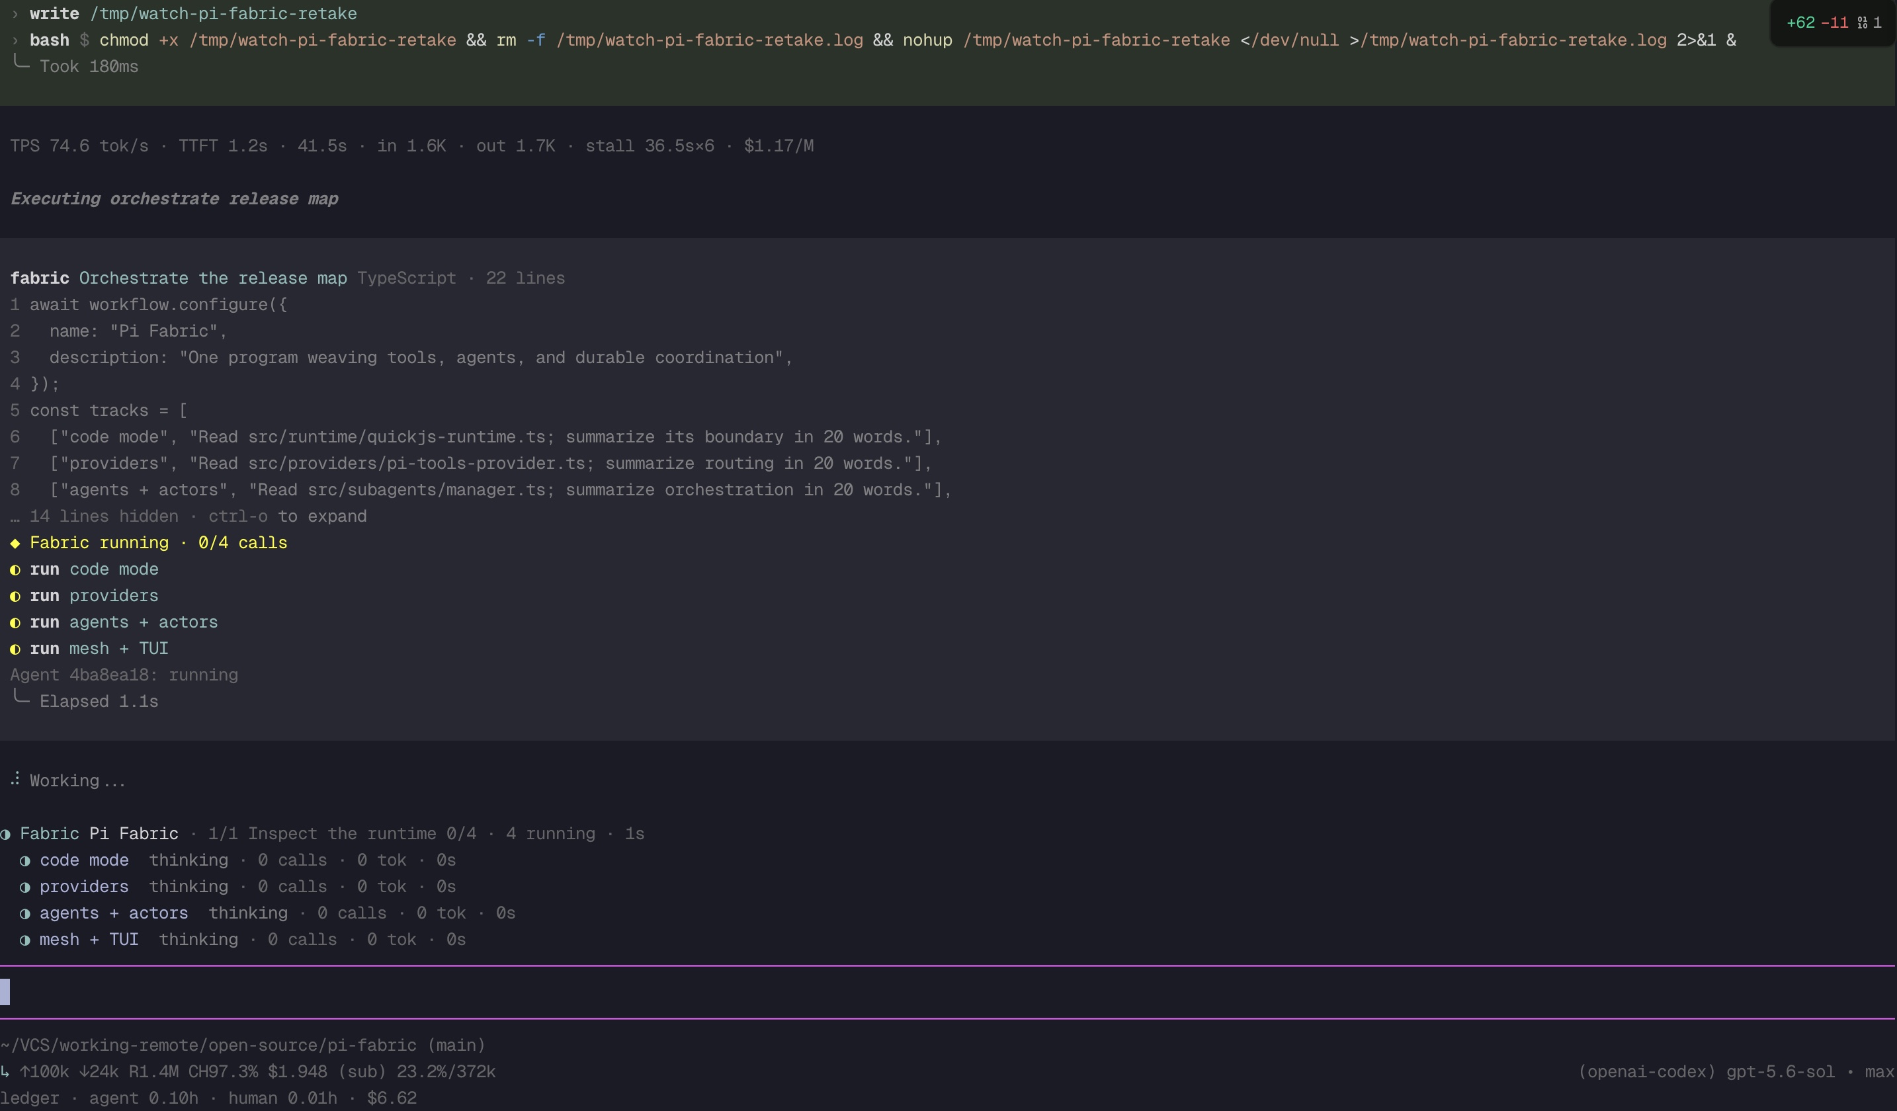Click the const tracks = [ code line
This screenshot has height=1111, width=1897.
pyautogui.click(x=108, y=411)
